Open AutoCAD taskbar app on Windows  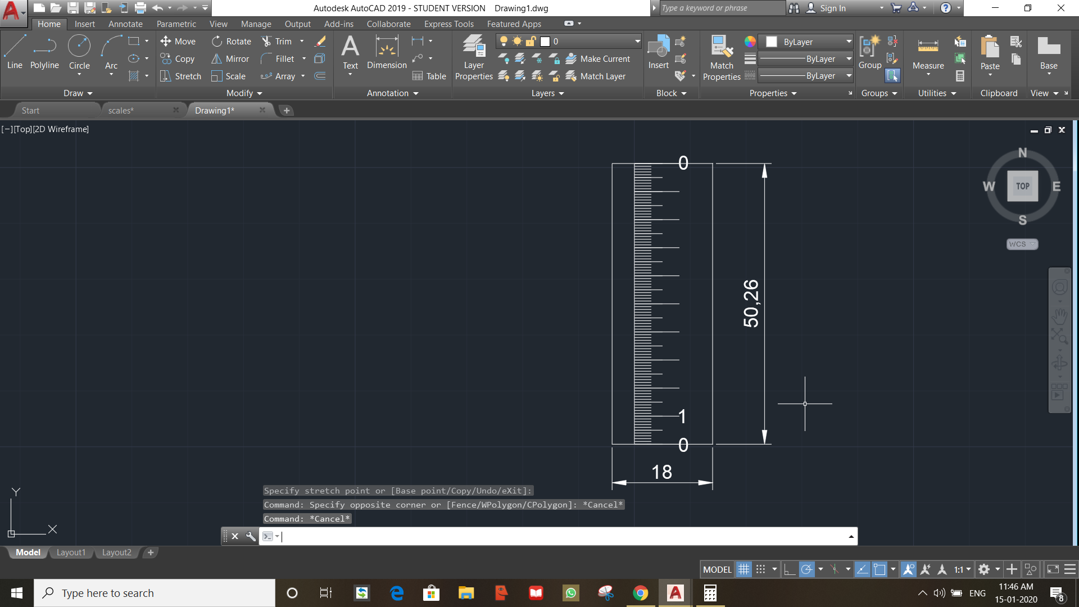coord(675,592)
